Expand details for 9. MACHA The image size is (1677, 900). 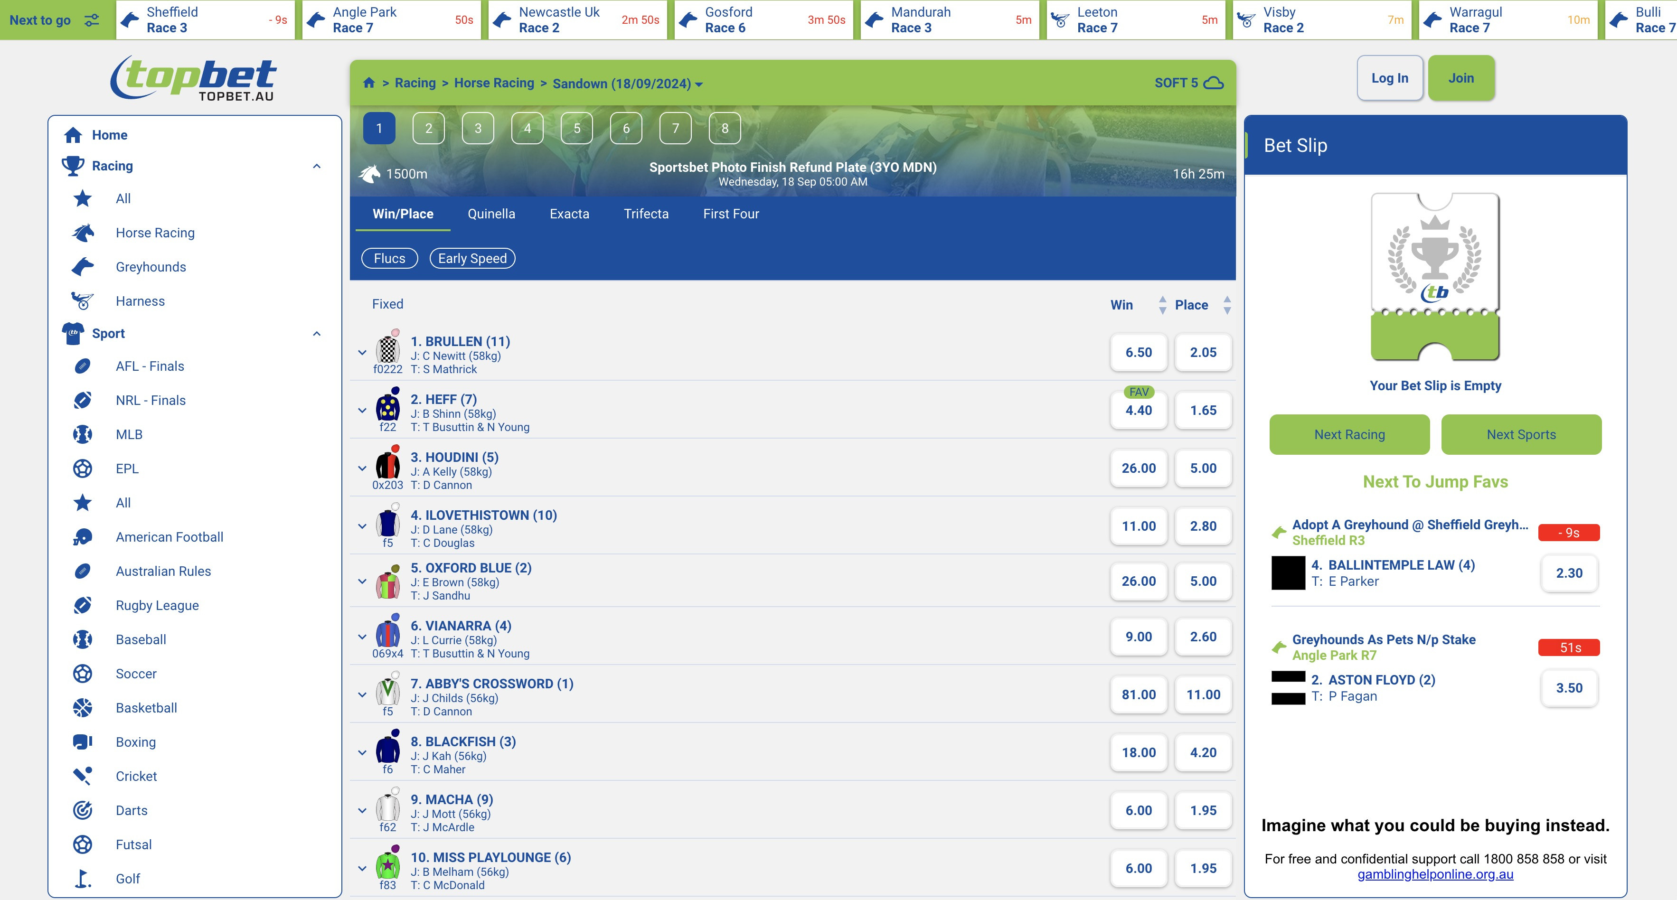(x=363, y=810)
